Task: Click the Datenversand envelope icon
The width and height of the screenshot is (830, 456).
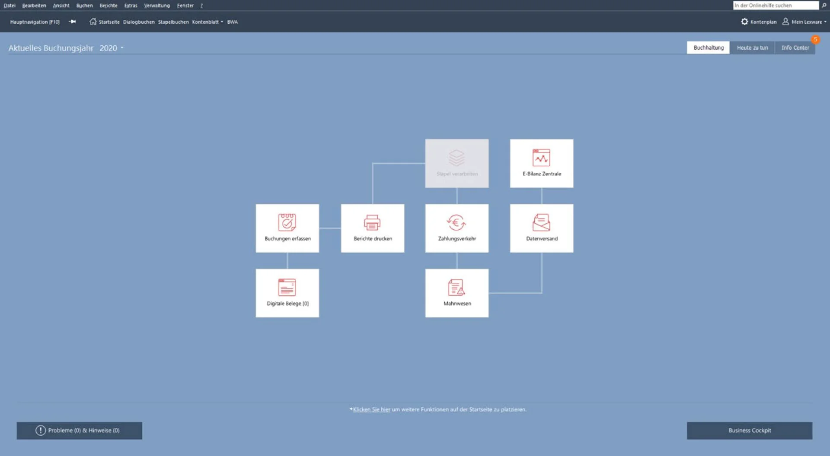Action: pyautogui.click(x=541, y=222)
